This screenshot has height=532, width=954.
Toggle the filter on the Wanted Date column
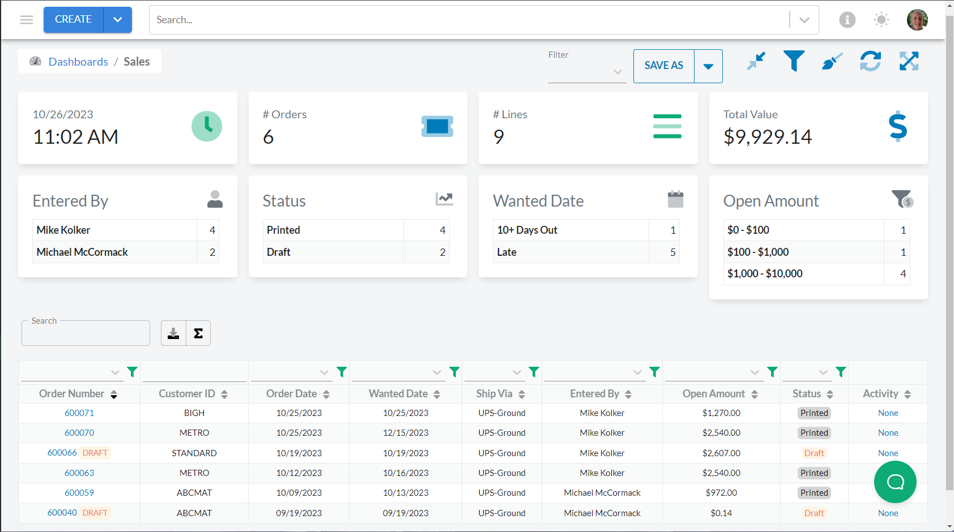tap(454, 372)
